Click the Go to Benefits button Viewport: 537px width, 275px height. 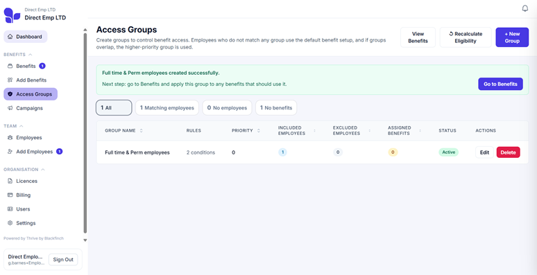click(x=500, y=84)
